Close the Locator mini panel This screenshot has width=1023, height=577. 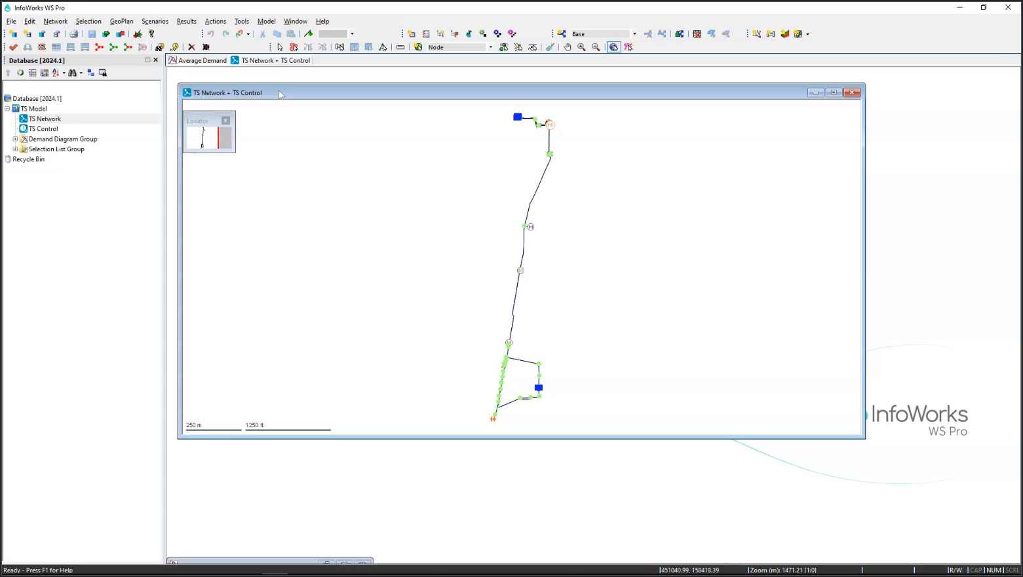click(x=225, y=121)
